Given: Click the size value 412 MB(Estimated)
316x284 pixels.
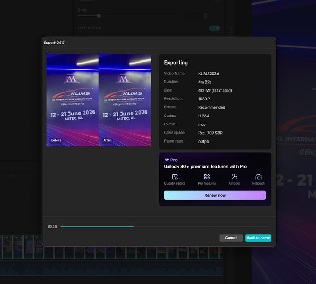Looking at the screenshot, I should (215, 90).
